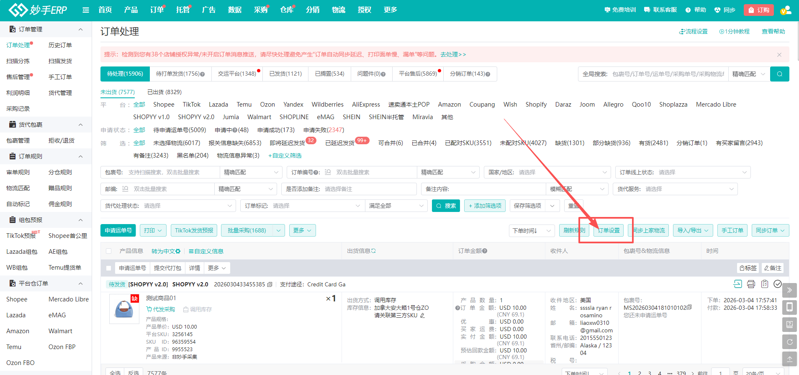Select the 平台售后(5869) tab
This screenshot has height=375, width=799.
(x=418, y=74)
